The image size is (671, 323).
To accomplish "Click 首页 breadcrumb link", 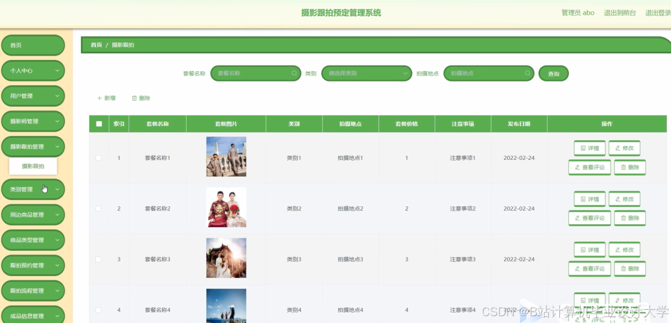I will click(x=96, y=45).
